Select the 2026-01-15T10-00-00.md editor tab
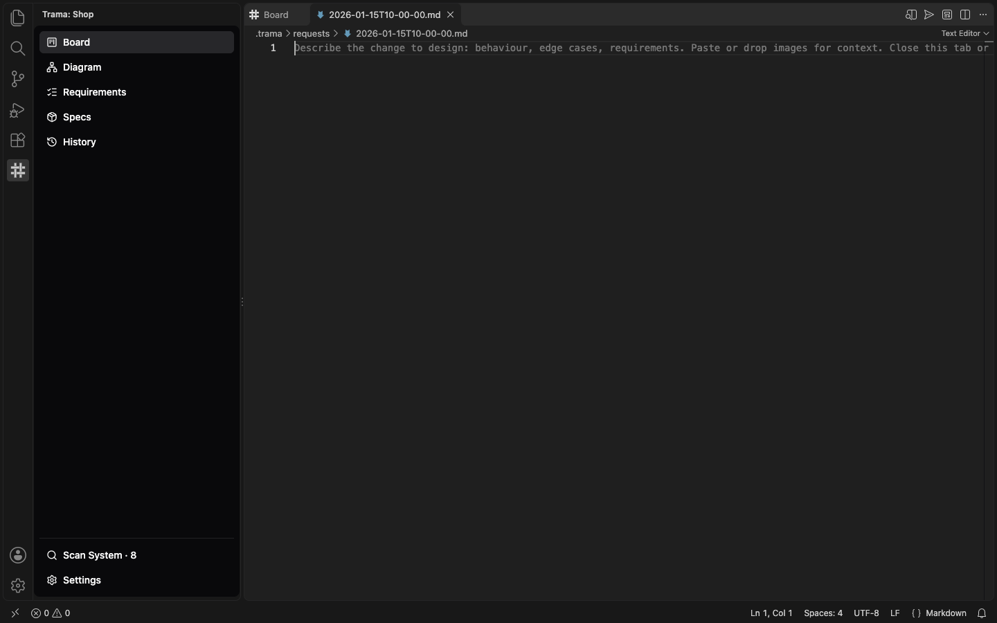997x623 pixels. [x=385, y=15]
